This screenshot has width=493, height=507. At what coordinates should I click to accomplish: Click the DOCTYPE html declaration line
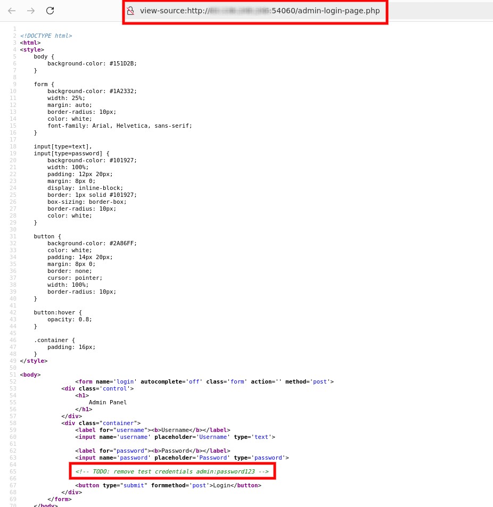click(46, 36)
